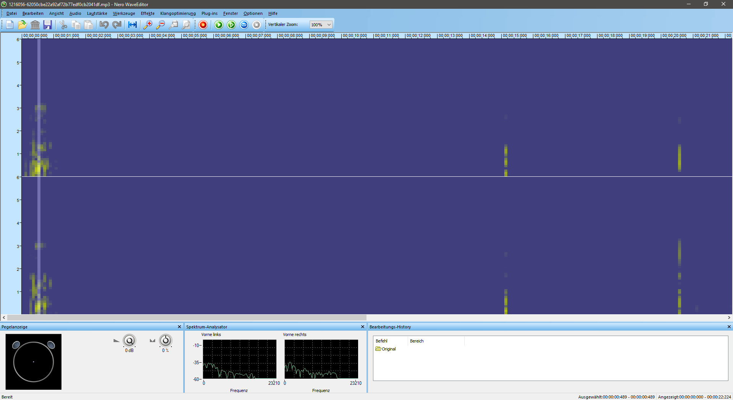The image size is (733, 400).
Task: Click the "Angezeigt" time range in the status bar
Action: point(694,397)
